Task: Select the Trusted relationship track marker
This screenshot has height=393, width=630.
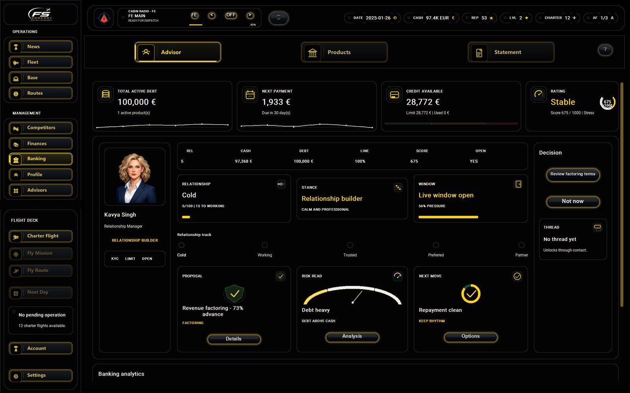Action: click(x=350, y=245)
